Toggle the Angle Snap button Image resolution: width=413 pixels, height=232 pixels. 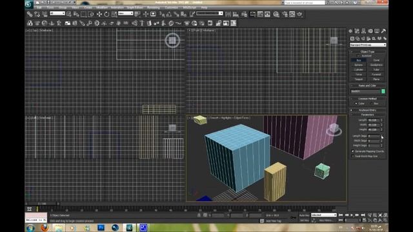[x=169, y=14]
